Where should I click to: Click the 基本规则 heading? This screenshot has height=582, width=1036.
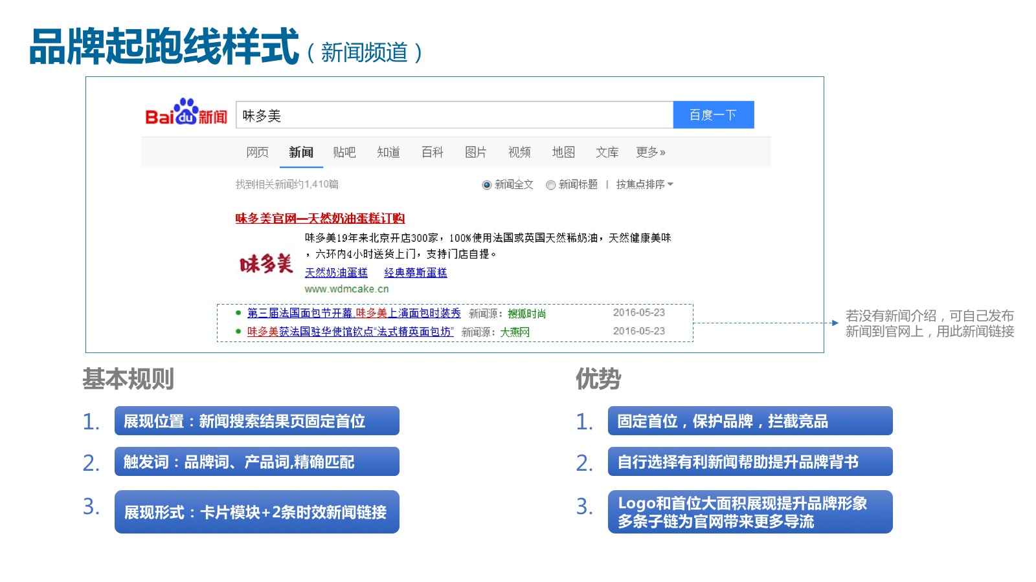[x=128, y=379]
